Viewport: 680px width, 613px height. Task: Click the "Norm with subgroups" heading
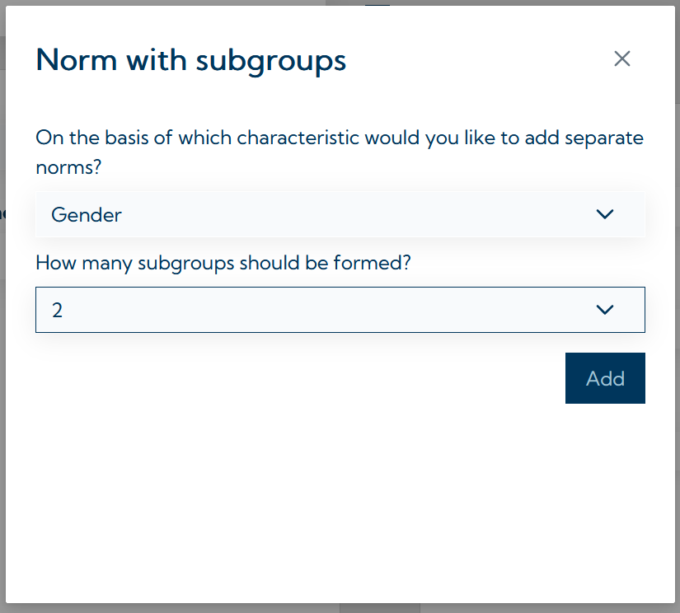190,60
